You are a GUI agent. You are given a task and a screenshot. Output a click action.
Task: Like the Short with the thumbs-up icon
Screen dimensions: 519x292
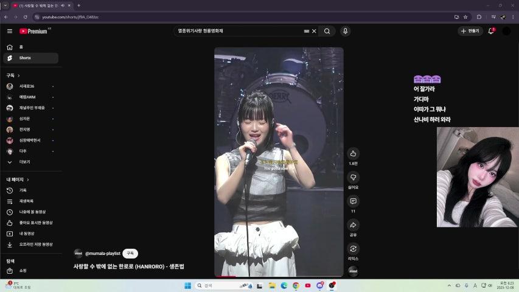(353, 154)
